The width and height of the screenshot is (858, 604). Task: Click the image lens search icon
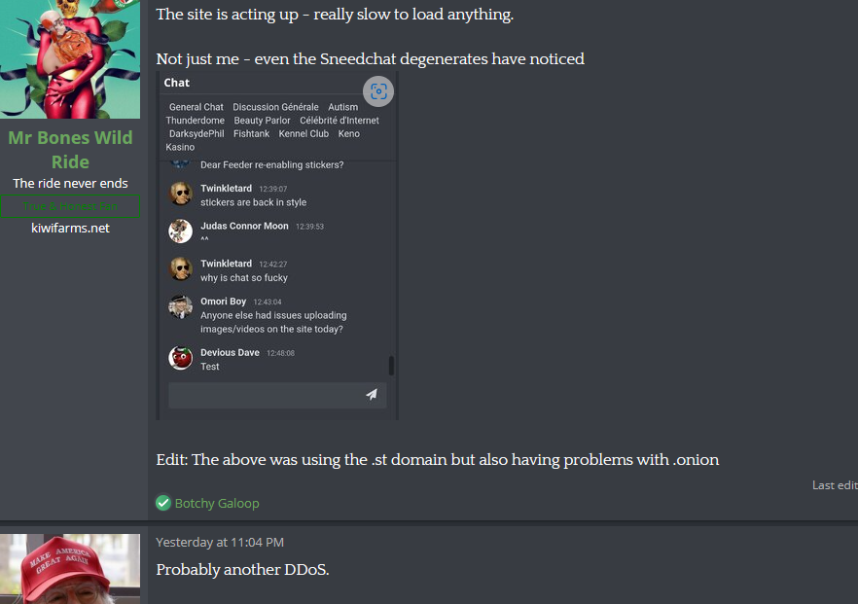pyautogui.click(x=378, y=91)
